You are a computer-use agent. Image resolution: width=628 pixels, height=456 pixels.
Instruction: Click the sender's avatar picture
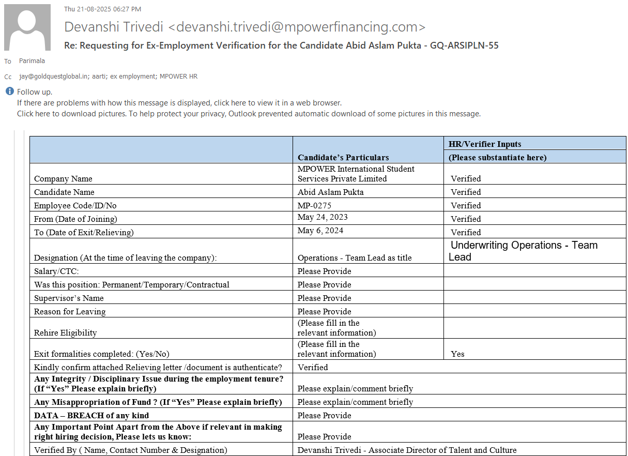[x=27, y=27]
